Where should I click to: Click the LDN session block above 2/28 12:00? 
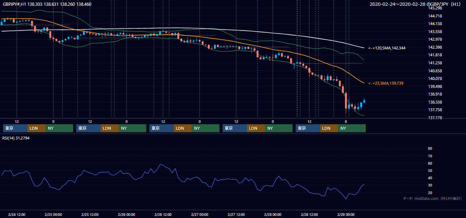pyautogui.click(x=329, y=128)
